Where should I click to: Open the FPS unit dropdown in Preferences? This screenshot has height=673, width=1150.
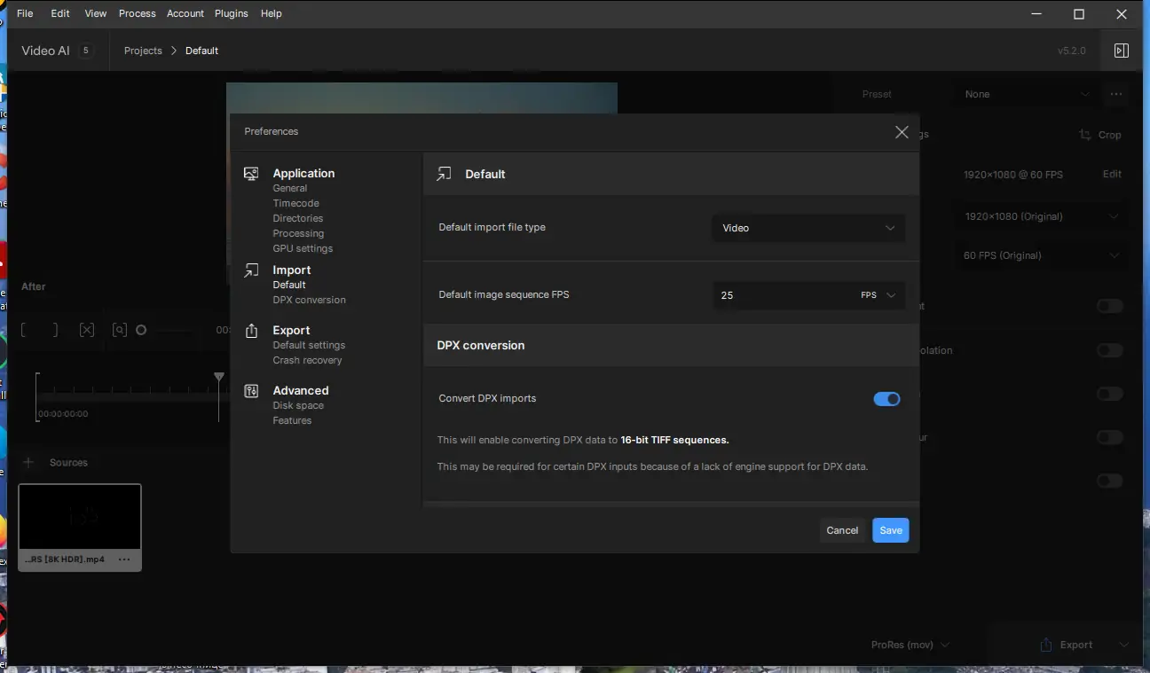point(878,295)
